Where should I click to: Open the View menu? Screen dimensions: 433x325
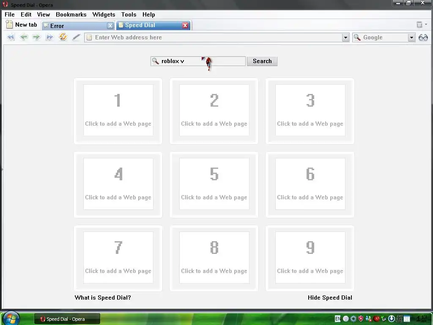[44, 14]
